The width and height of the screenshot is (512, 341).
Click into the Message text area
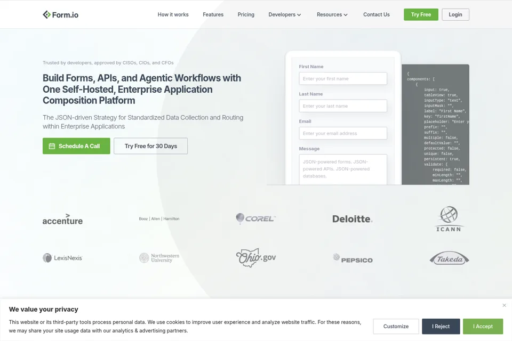pos(343,169)
